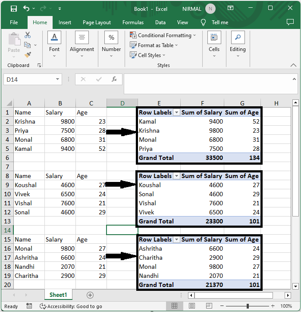This screenshot has width=301, height=312.
Task: Open the Undo history dropdown arrow
Action: coord(34,8)
